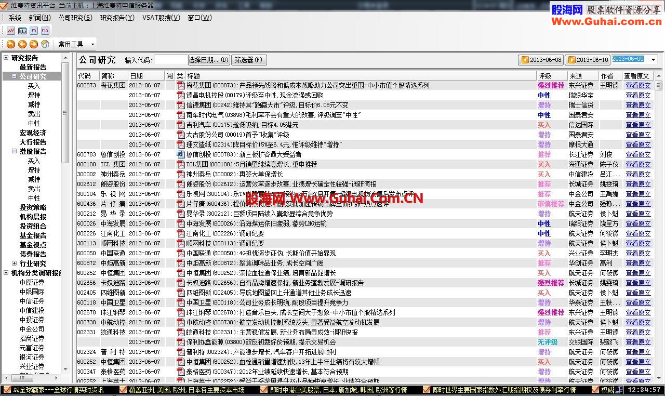Screen dimensions: 665x396
Task: Toggle the 即时中港台美股票 ticker checkbox
Action: click(x=264, y=390)
